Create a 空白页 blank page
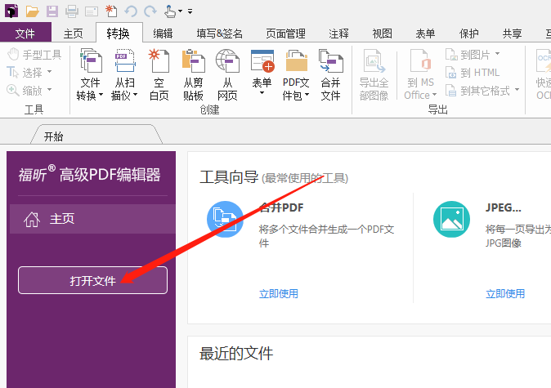The width and height of the screenshot is (551, 388). click(159, 75)
